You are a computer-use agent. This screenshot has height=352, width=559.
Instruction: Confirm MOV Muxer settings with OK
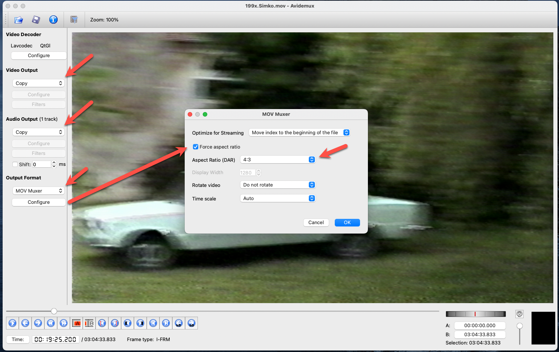(347, 222)
